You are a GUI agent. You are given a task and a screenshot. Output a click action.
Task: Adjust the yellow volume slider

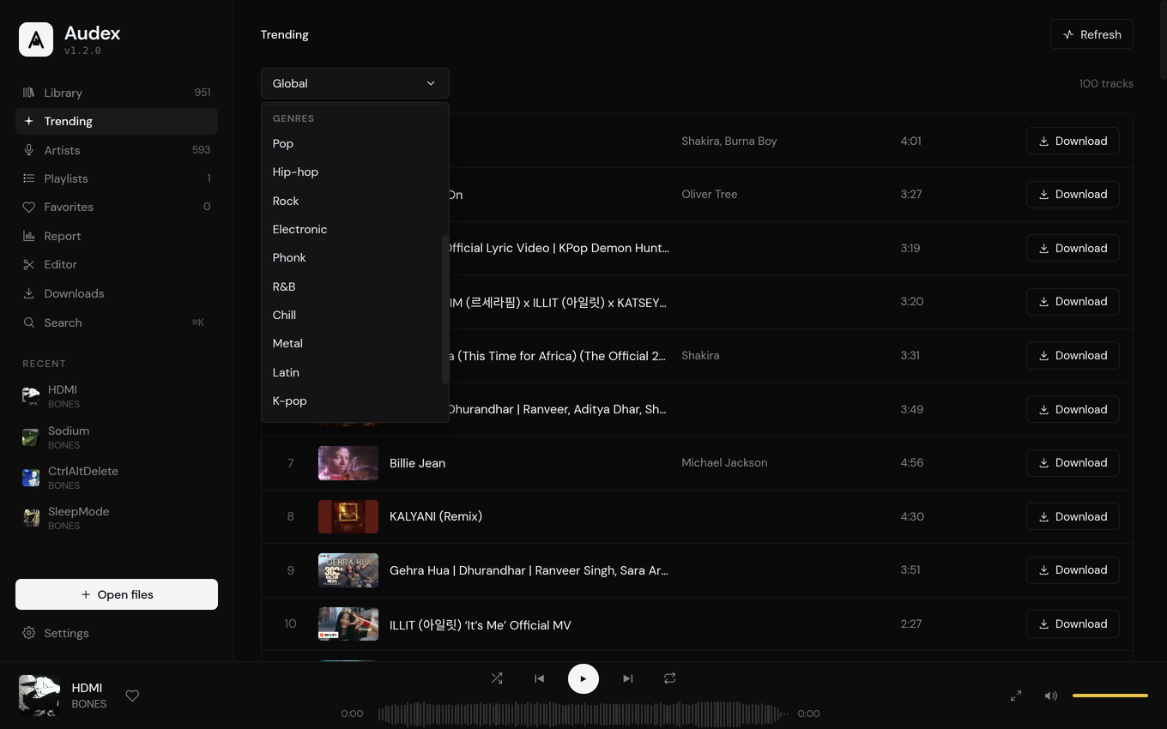[x=1110, y=696]
